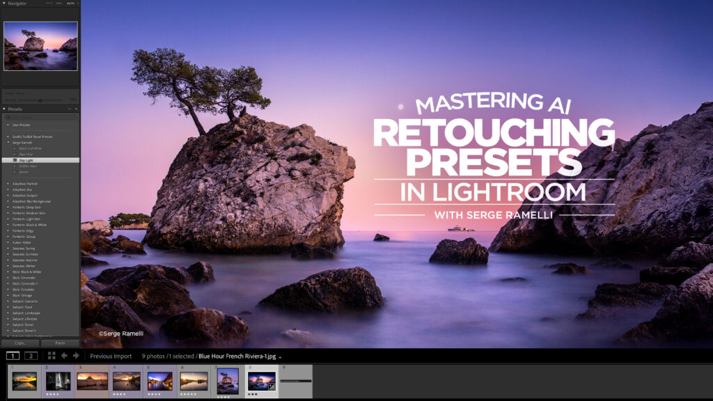Image resolution: width=713 pixels, height=401 pixels.
Task: Expand the Adaptive: Portrait preset group
Action: tap(8, 183)
